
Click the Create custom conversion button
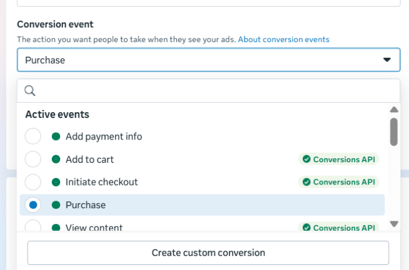[x=208, y=253]
